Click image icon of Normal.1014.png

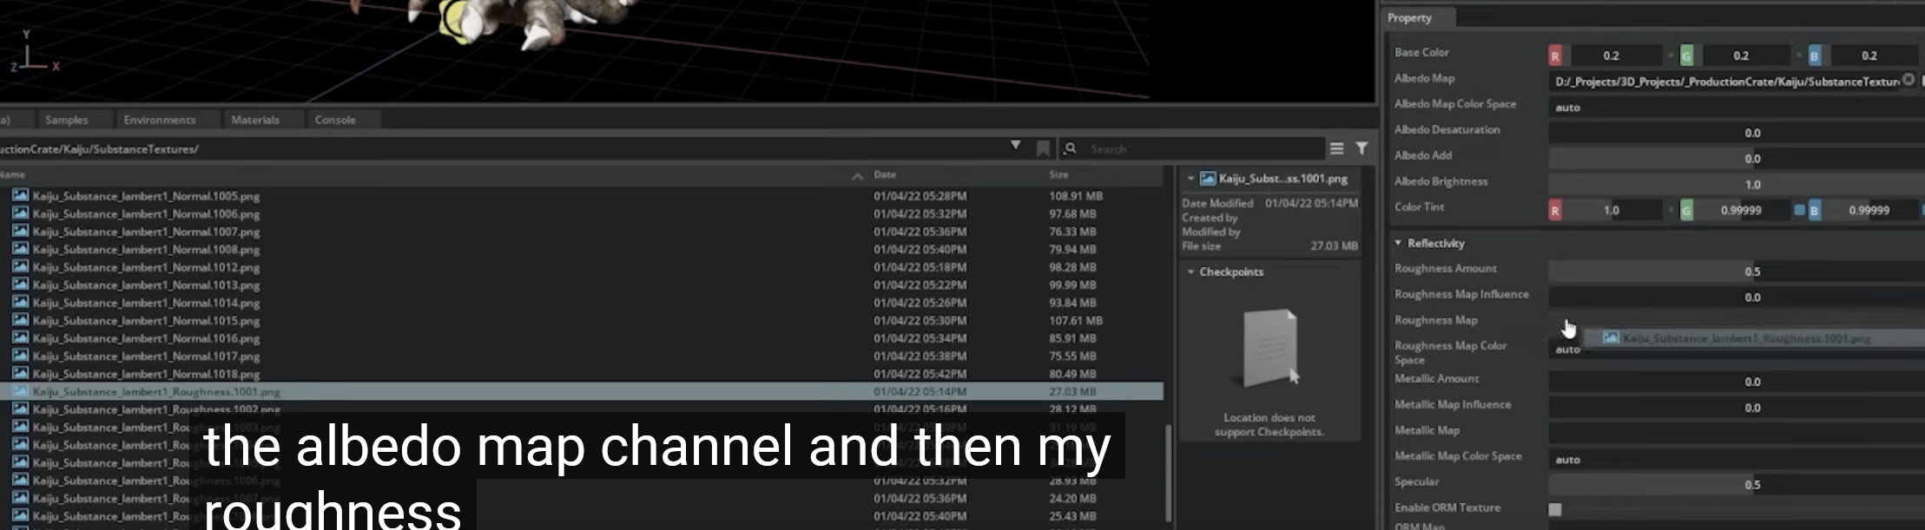20,302
